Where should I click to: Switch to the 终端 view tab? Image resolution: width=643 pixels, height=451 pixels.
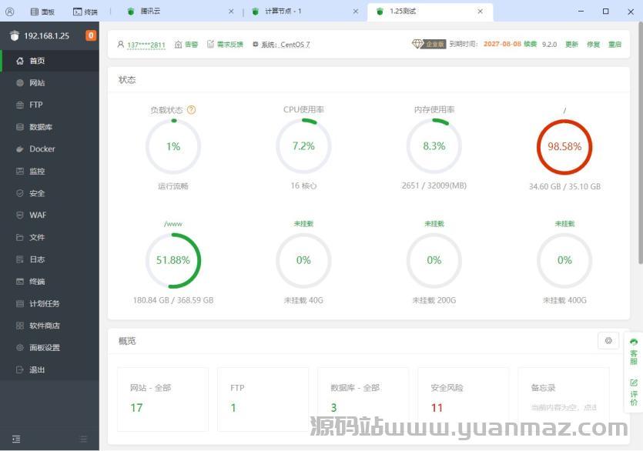[x=85, y=12]
